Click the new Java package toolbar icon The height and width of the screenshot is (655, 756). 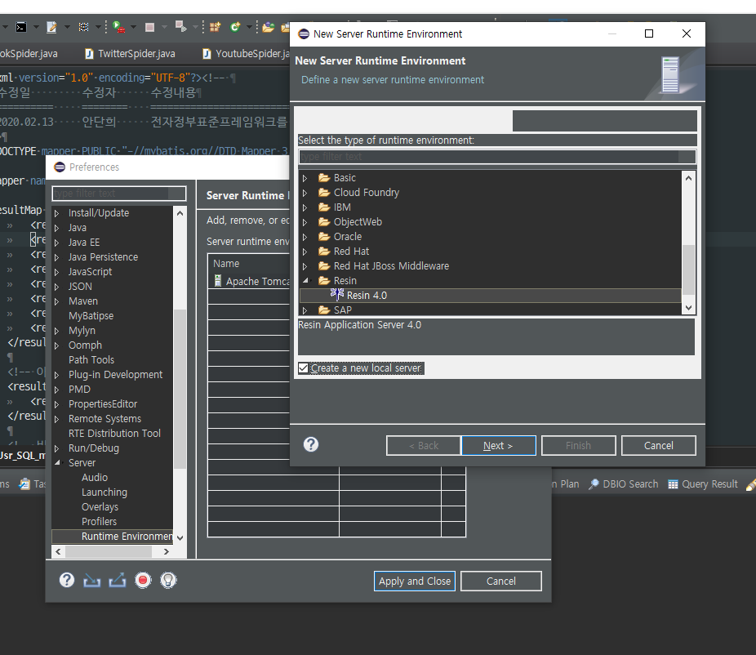click(215, 27)
